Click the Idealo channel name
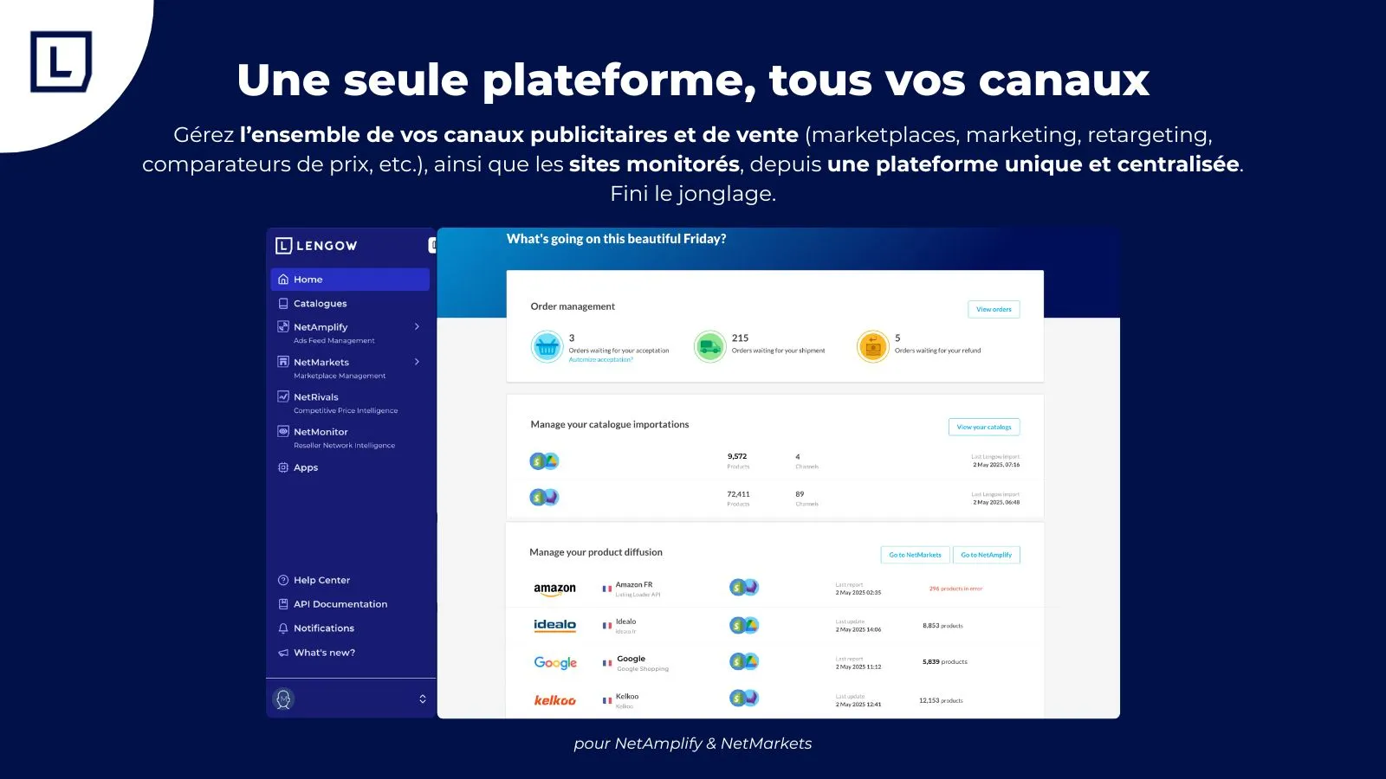The width and height of the screenshot is (1386, 779). point(625,621)
